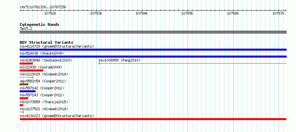
Task: Click the nsv1137521 Alsmadi2014 tiny red line
Action: coord(22,112)
